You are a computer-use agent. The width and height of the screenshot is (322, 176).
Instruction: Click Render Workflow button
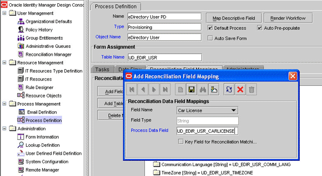(288, 18)
